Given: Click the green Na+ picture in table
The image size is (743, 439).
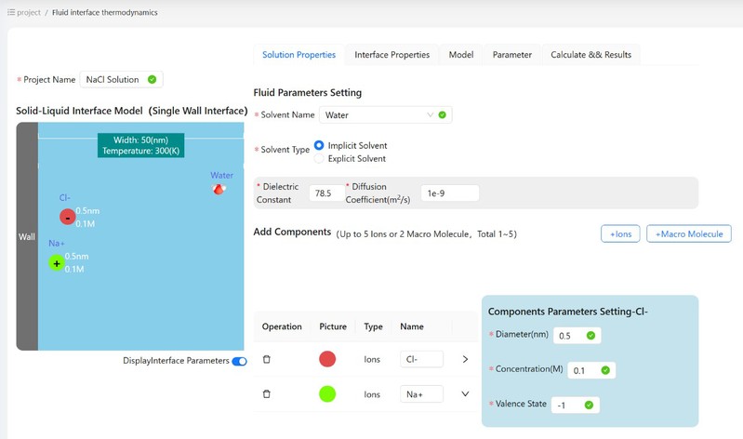Looking at the screenshot, I should pos(327,394).
